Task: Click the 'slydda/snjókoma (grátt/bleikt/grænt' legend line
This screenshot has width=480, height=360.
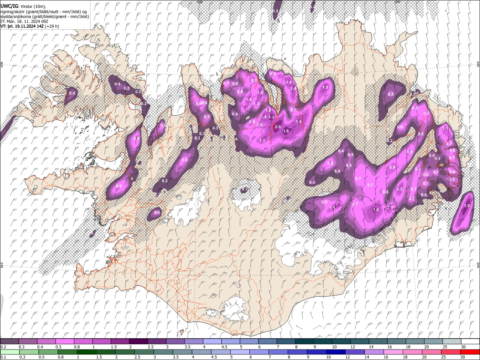Action: (45, 16)
